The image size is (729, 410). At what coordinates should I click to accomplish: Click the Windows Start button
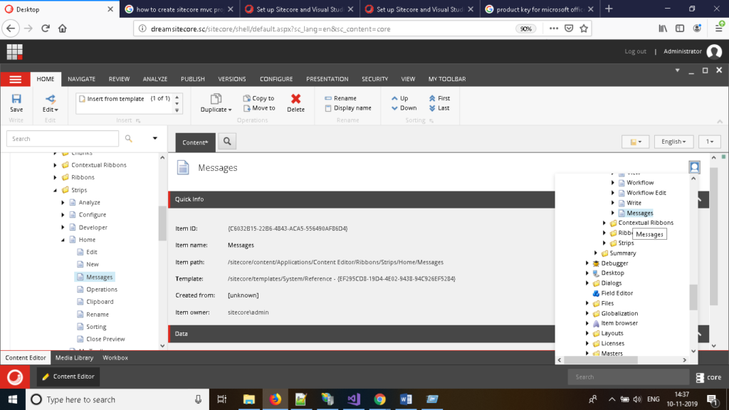13,399
